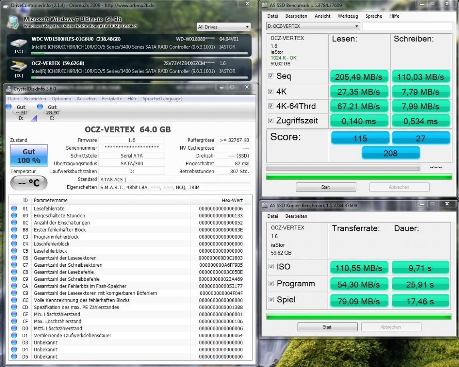Click status orb of Anzahl der Einschaltungen row

coord(14,223)
